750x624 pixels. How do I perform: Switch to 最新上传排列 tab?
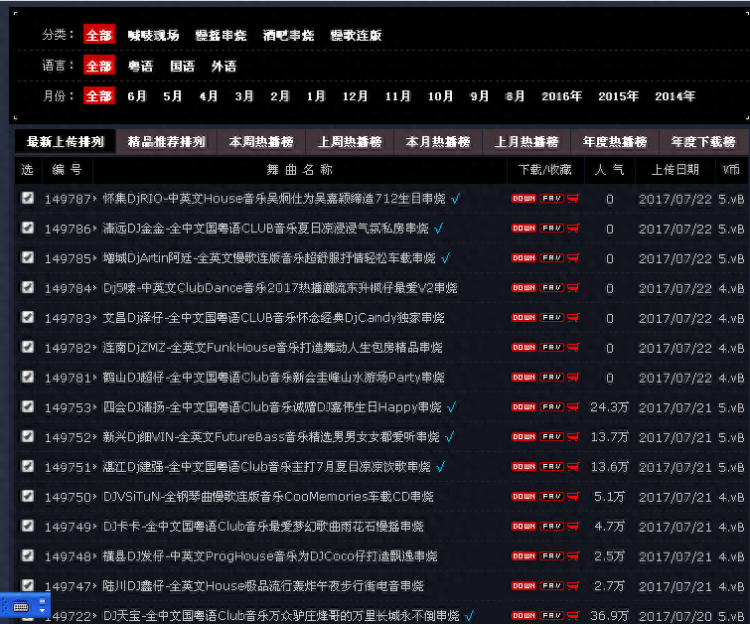coord(65,142)
